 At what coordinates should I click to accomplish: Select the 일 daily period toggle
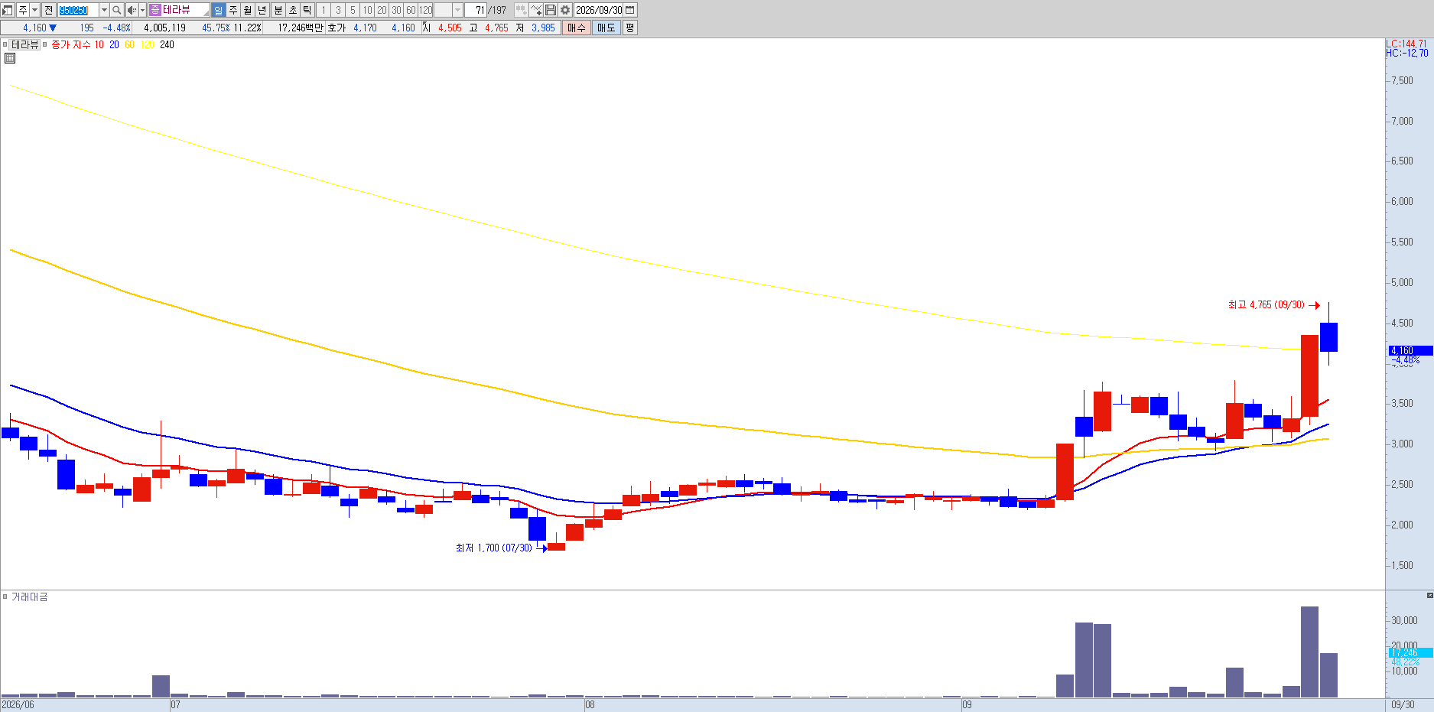pos(218,10)
